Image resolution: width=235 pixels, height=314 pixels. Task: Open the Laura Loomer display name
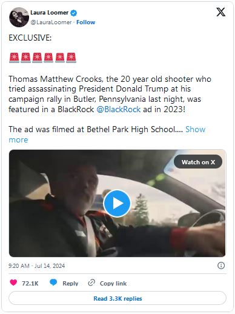49,13
